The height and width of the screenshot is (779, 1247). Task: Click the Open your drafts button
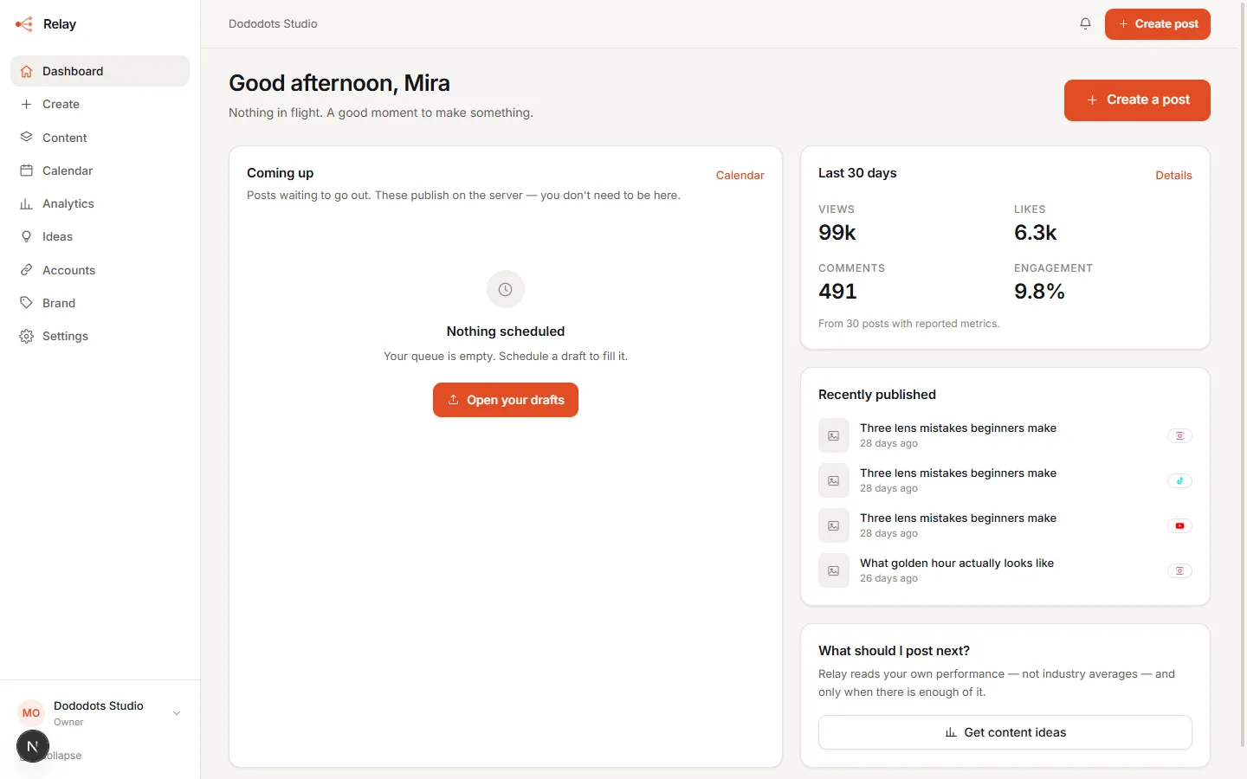pos(506,400)
